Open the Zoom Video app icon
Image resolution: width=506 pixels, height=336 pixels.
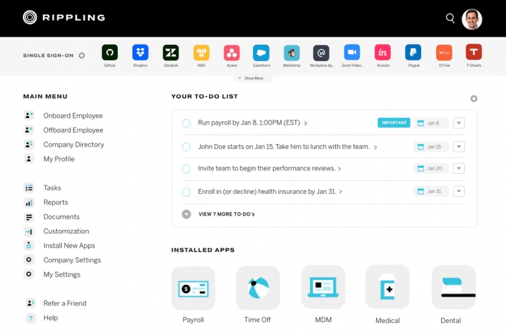(x=352, y=52)
